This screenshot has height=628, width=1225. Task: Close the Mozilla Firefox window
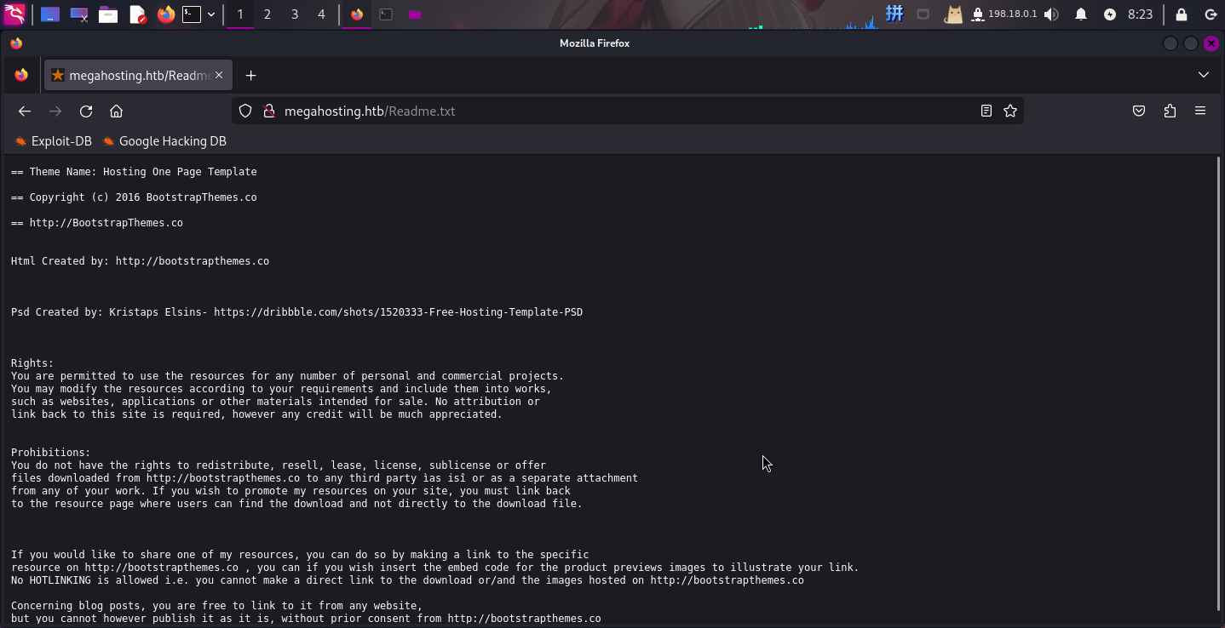[x=1211, y=43]
